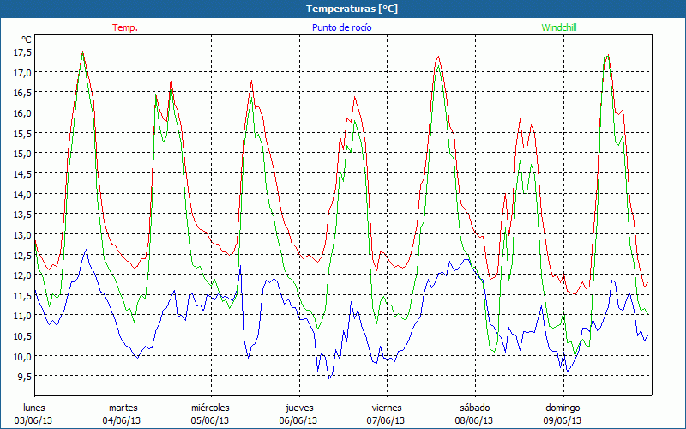Select the lunes day label
This screenshot has width=686, height=429.
coord(34,408)
